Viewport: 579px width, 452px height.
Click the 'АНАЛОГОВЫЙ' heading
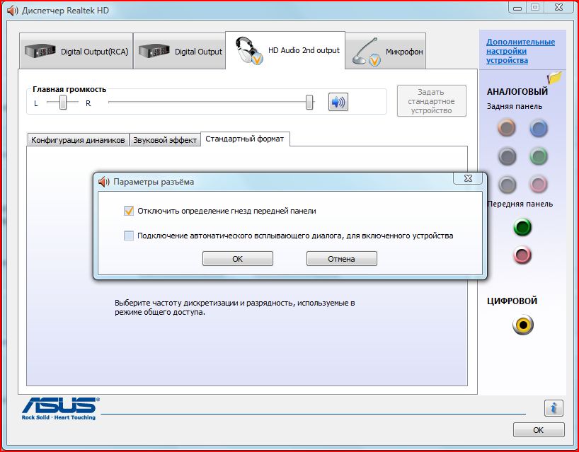pos(517,91)
